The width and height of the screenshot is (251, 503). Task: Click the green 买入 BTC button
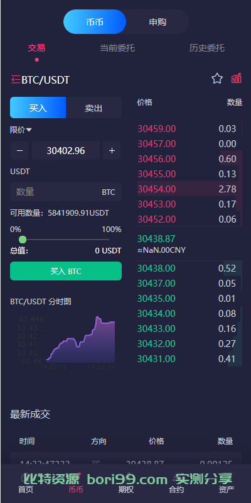point(66,271)
